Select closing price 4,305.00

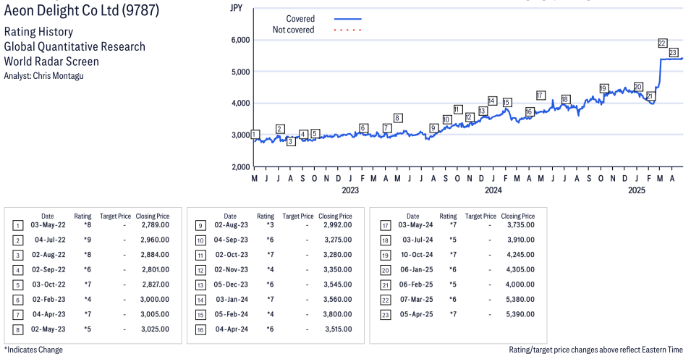click(x=521, y=269)
